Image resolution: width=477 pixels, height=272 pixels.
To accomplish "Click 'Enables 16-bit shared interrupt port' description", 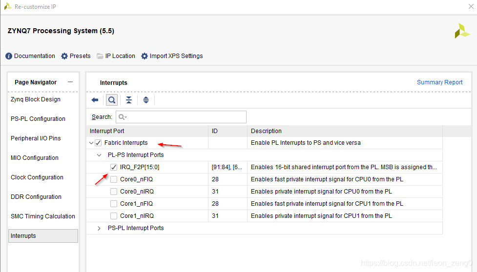I will click(344, 167).
